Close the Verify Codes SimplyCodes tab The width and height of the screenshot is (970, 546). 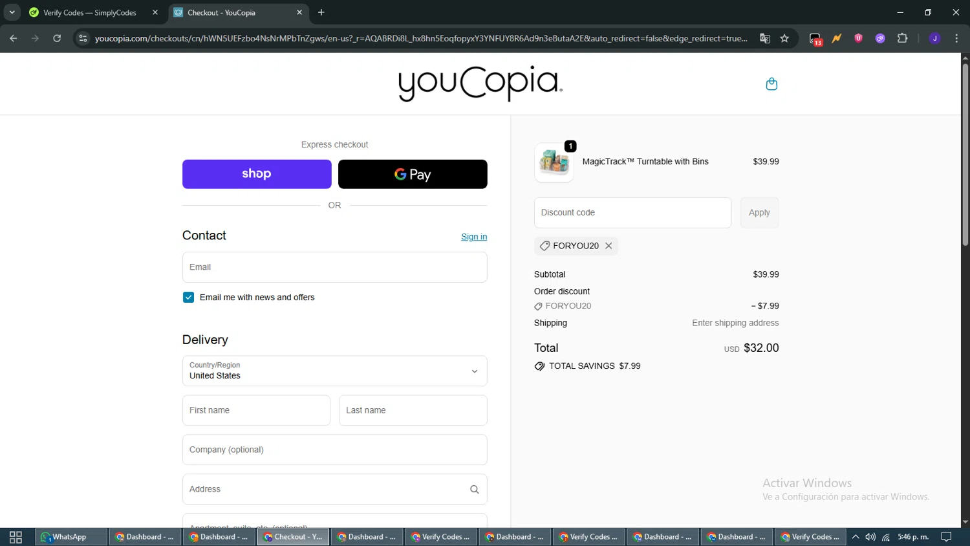tap(155, 12)
